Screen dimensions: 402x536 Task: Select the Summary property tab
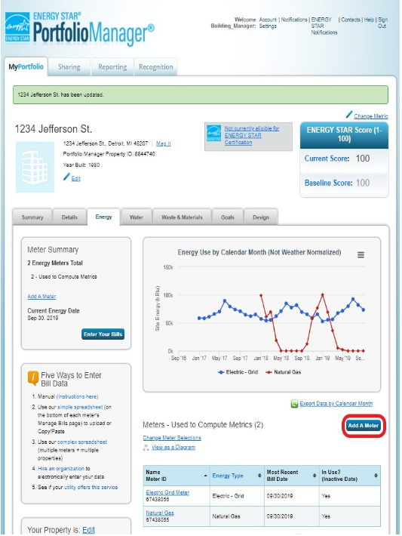[x=32, y=217]
